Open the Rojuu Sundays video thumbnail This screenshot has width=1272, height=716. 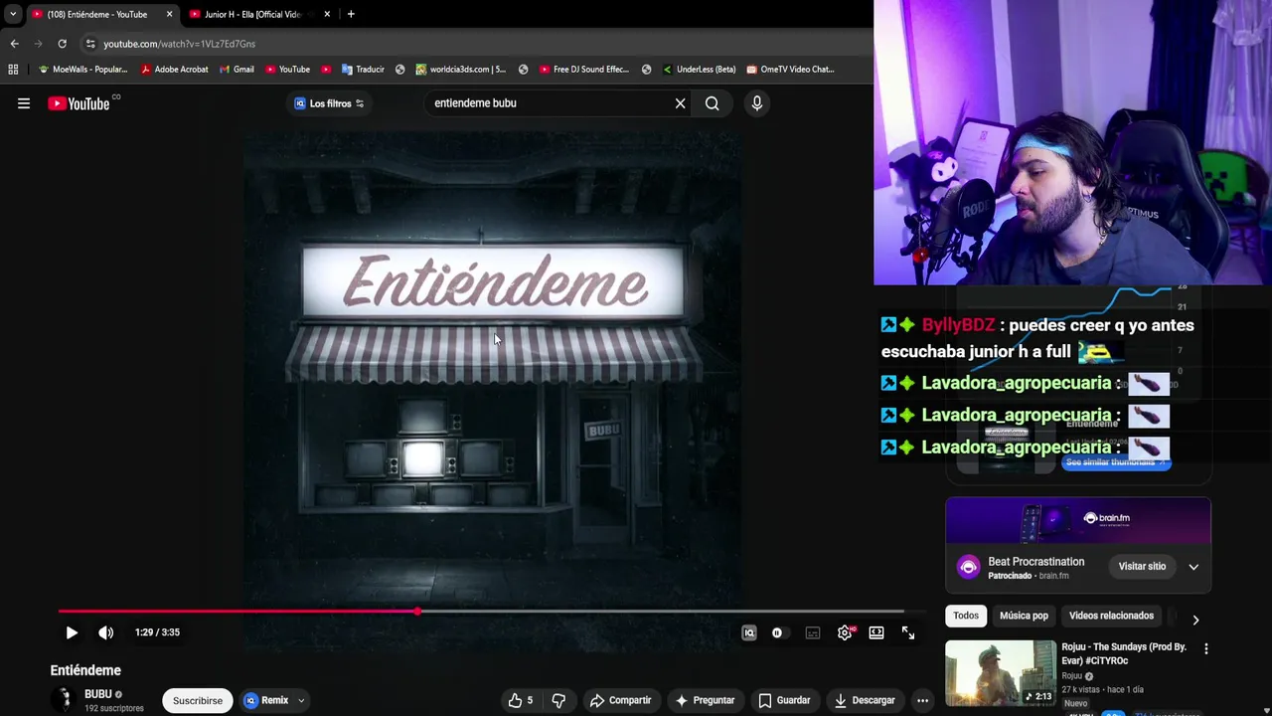click(1000, 673)
